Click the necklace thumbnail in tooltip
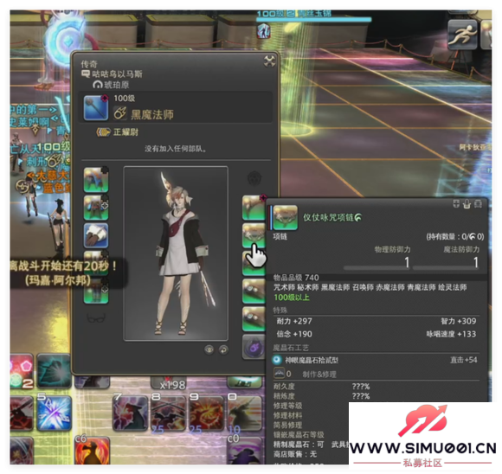This screenshot has height=474, width=502. 285,218
